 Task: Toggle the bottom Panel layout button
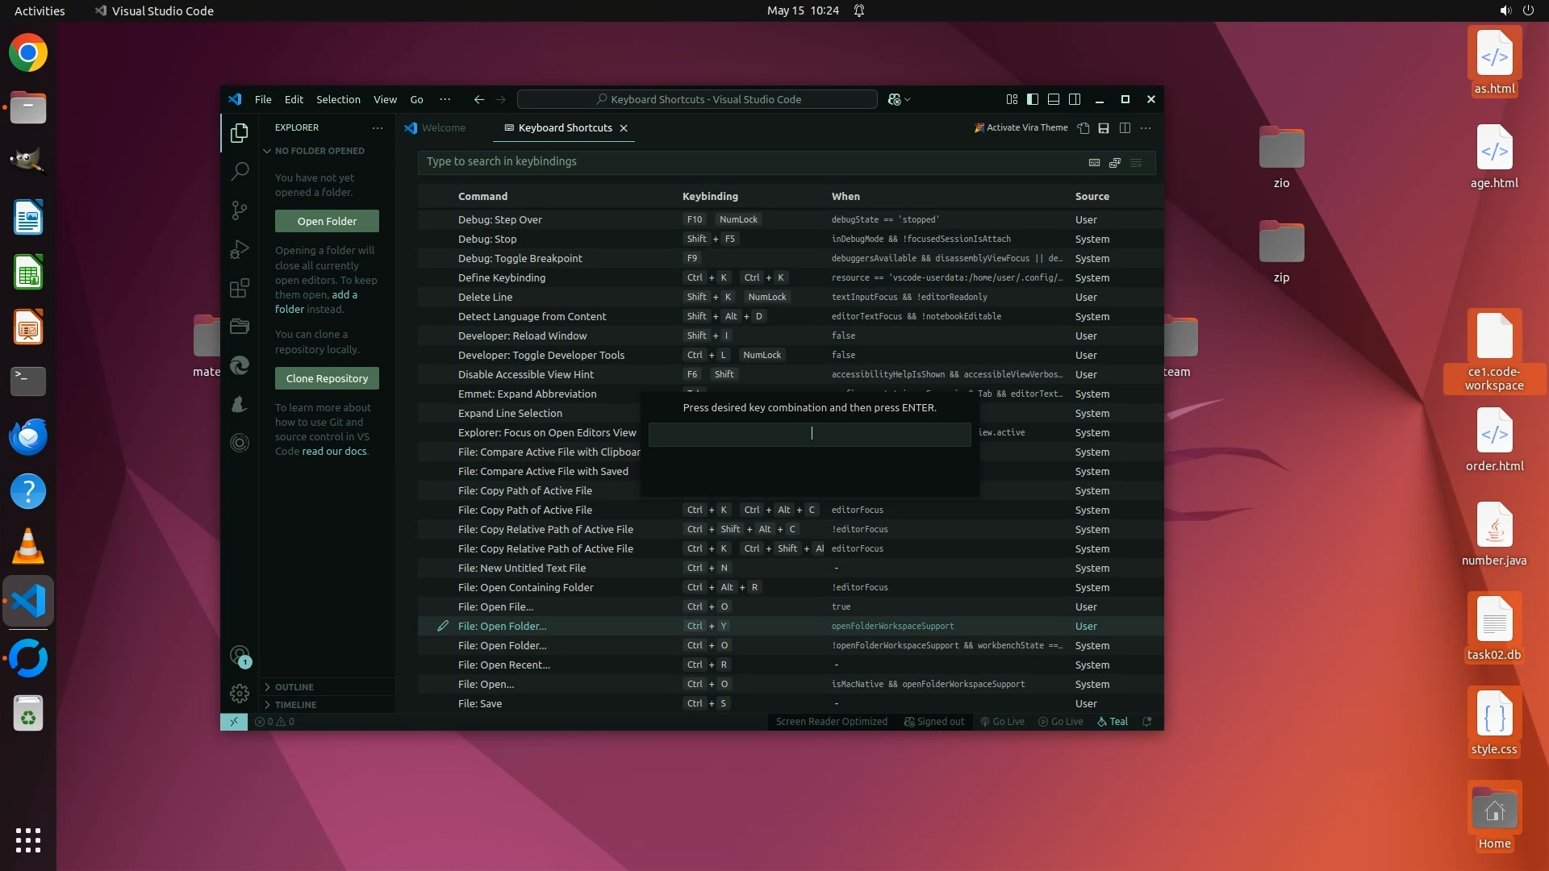pyautogui.click(x=1054, y=99)
